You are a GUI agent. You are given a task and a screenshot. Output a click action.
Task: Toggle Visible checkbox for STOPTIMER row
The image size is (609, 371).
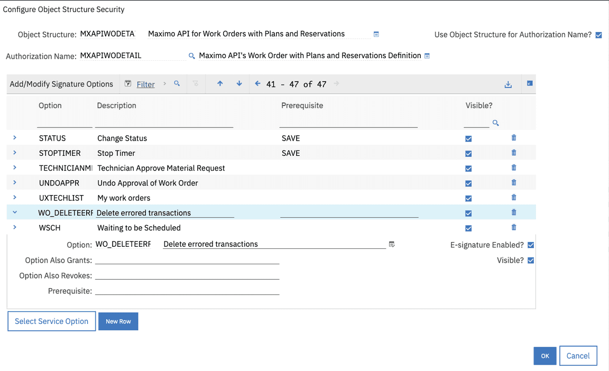click(x=468, y=153)
